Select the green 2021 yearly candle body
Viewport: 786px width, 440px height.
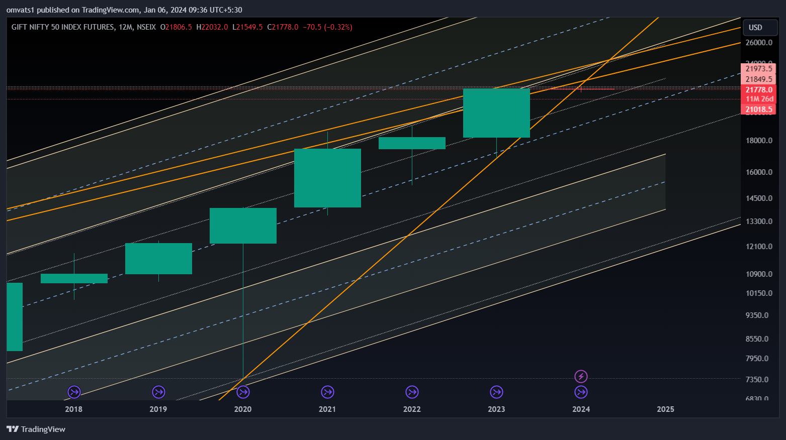point(327,178)
